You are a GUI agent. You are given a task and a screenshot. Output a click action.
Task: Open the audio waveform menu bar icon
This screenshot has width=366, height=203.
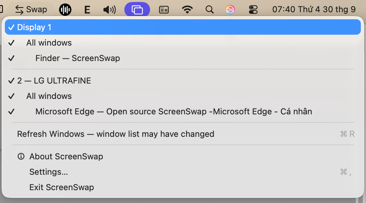click(65, 10)
